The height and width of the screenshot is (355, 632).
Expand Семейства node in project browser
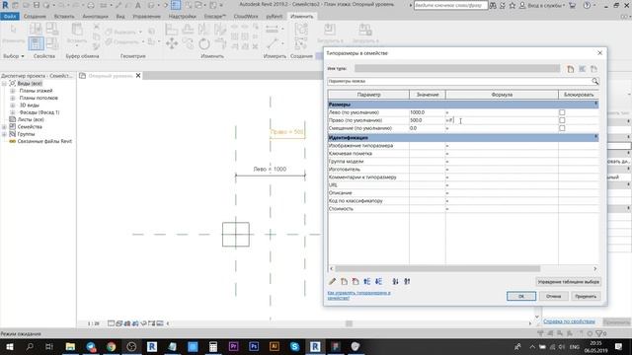(4, 127)
